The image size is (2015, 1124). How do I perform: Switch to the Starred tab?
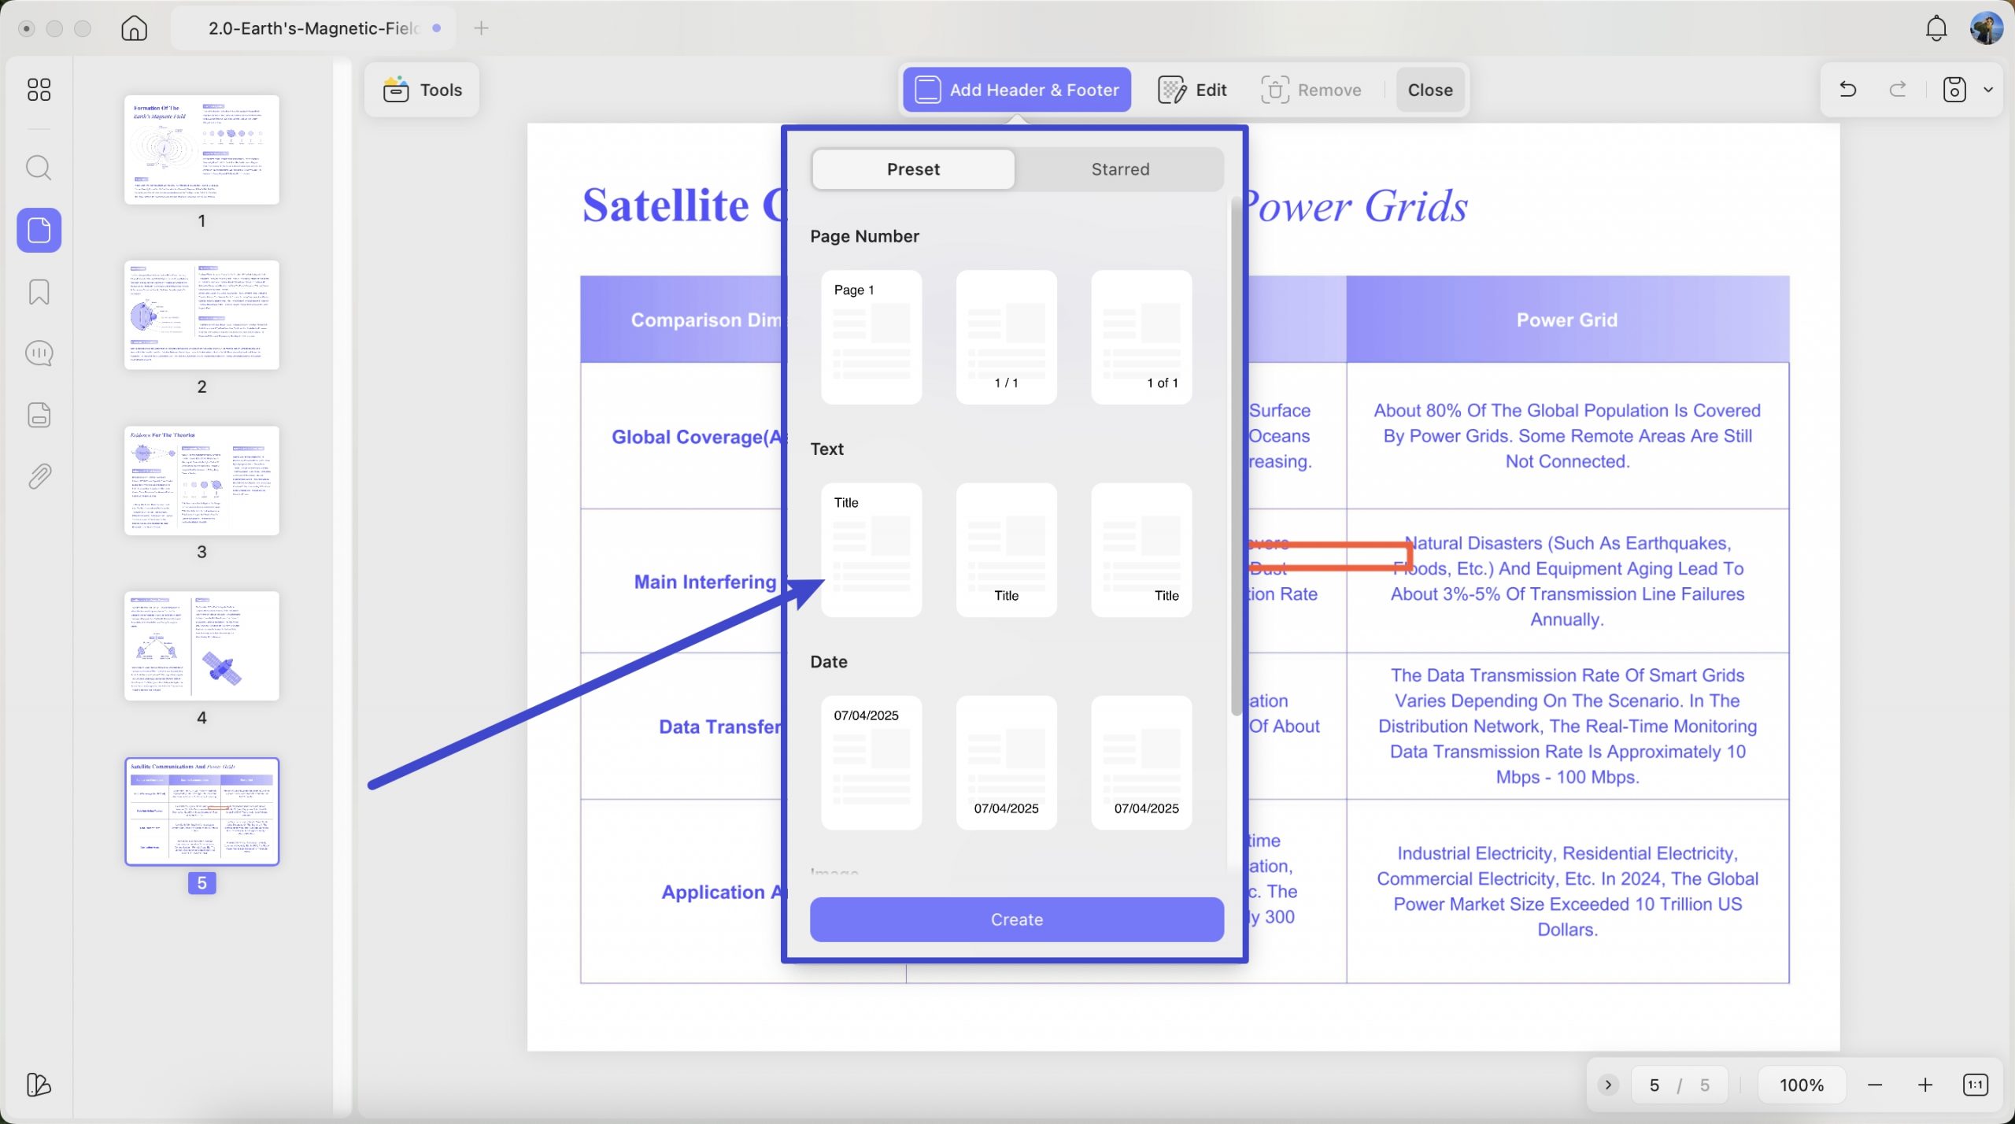coord(1119,169)
